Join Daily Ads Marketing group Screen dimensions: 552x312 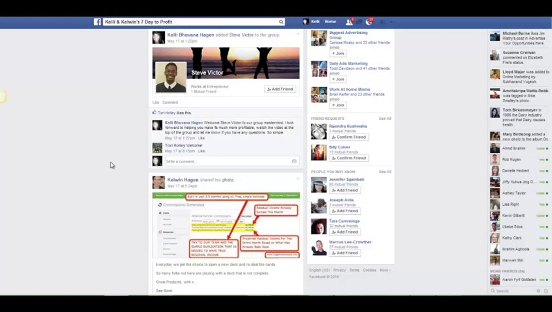[338, 79]
